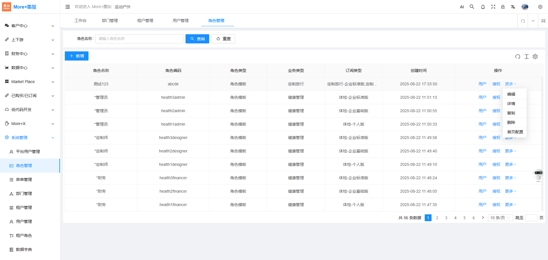Click 授权 link for health3admin row
Screen dimensions: 548x260
[496, 97]
